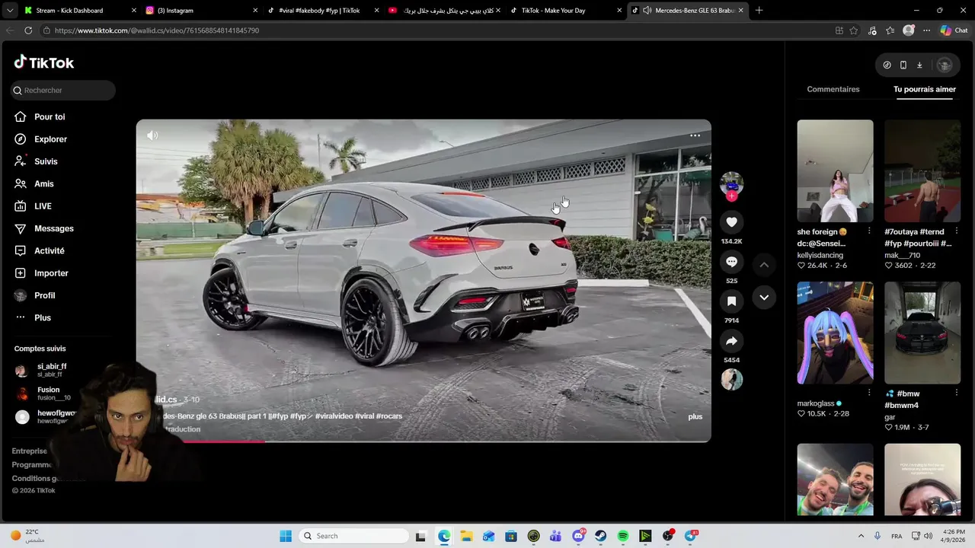Expand description with plus link

(695, 416)
